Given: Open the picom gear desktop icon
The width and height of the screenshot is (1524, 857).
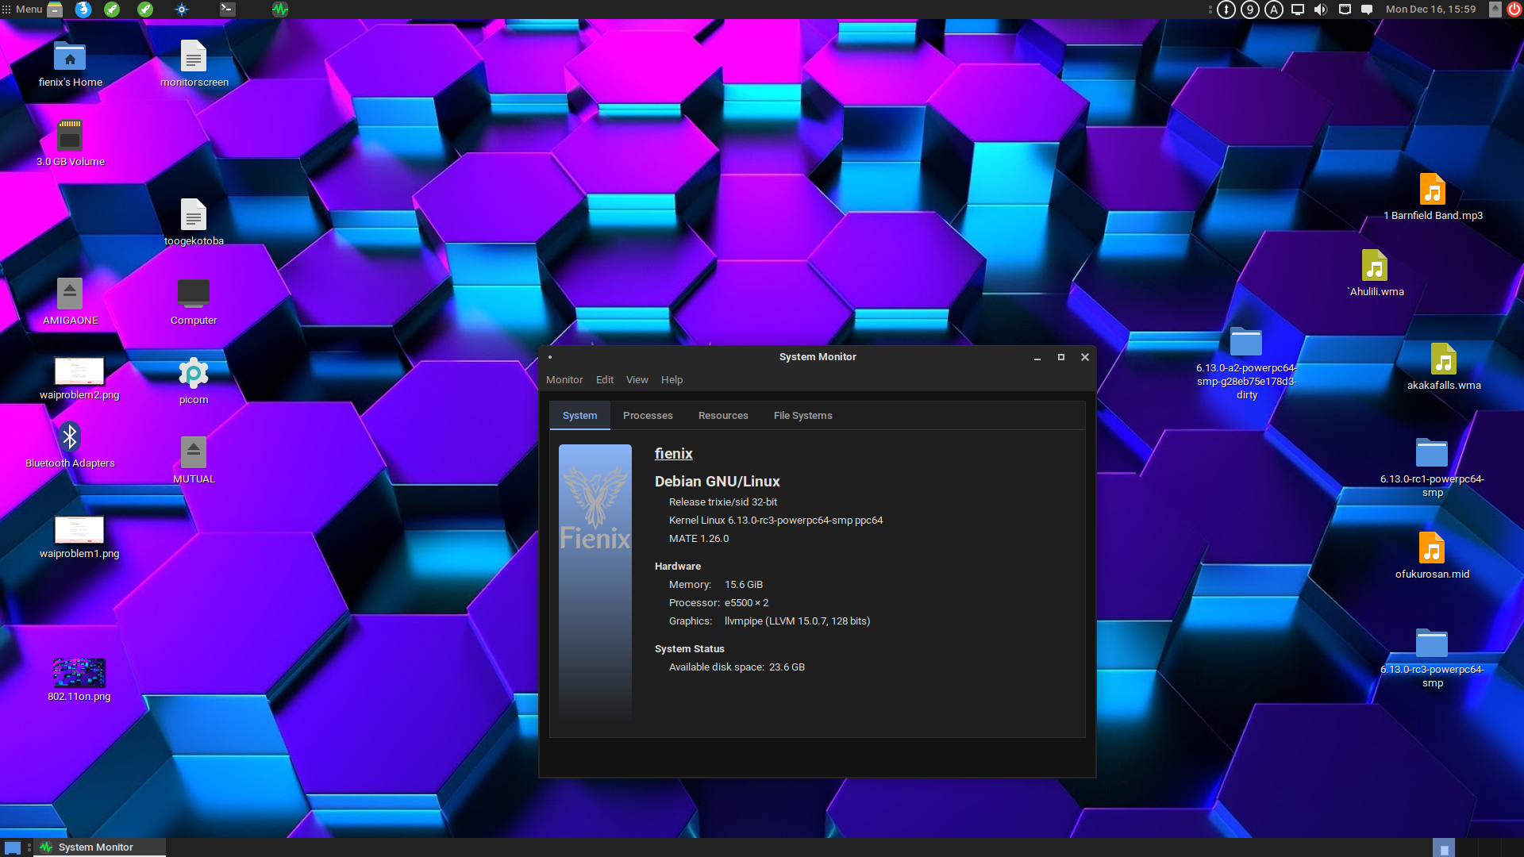Looking at the screenshot, I should [194, 374].
